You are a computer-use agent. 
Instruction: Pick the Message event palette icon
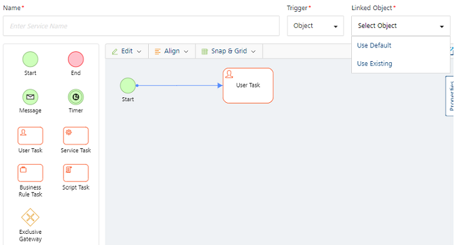(x=31, y=97)
